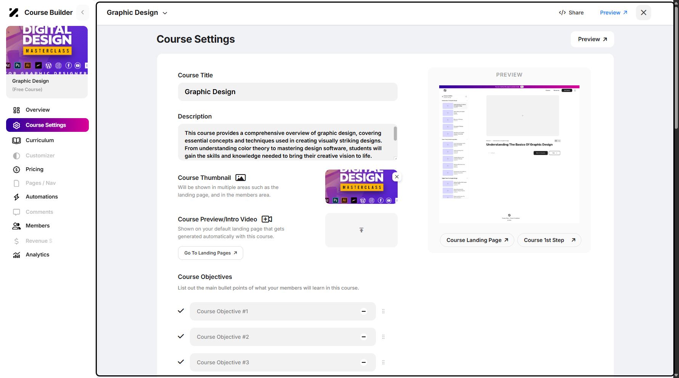
Task: Click the Customizer half-circle icon
Action: [x=16, y=156]
